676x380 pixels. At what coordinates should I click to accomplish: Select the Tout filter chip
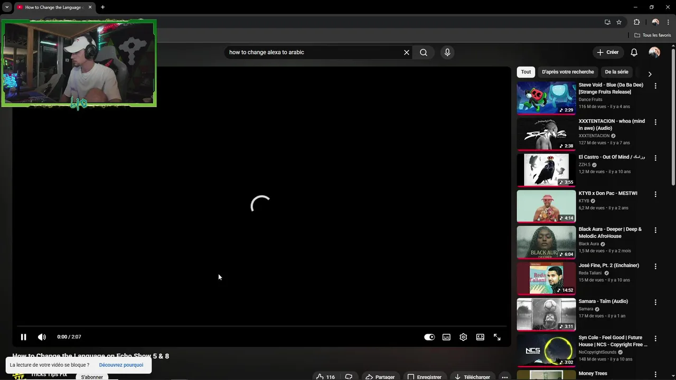click(x=526, y=72)
